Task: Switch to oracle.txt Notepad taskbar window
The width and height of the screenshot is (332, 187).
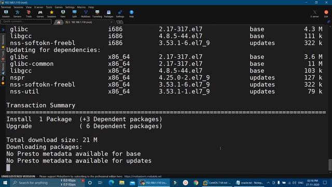Action: (250, 182)
